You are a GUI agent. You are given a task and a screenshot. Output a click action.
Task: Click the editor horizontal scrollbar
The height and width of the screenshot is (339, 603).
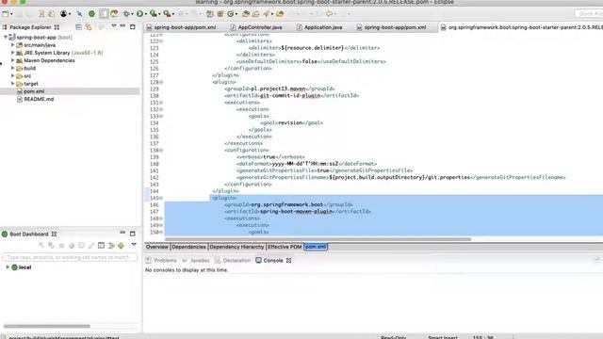(x=318, y=239)
